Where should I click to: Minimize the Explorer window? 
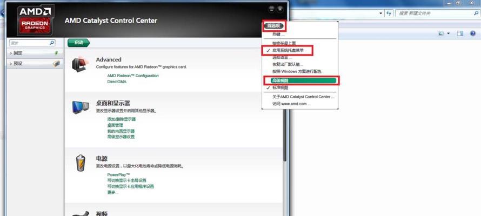(x=449, y=3)
